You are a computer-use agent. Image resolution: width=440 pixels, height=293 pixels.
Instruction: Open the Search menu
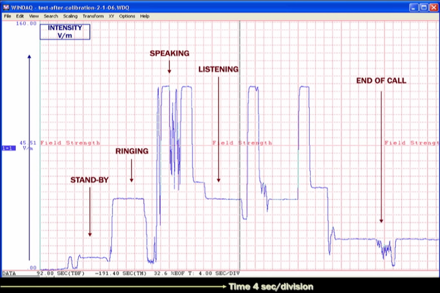[x=51, y=16]
